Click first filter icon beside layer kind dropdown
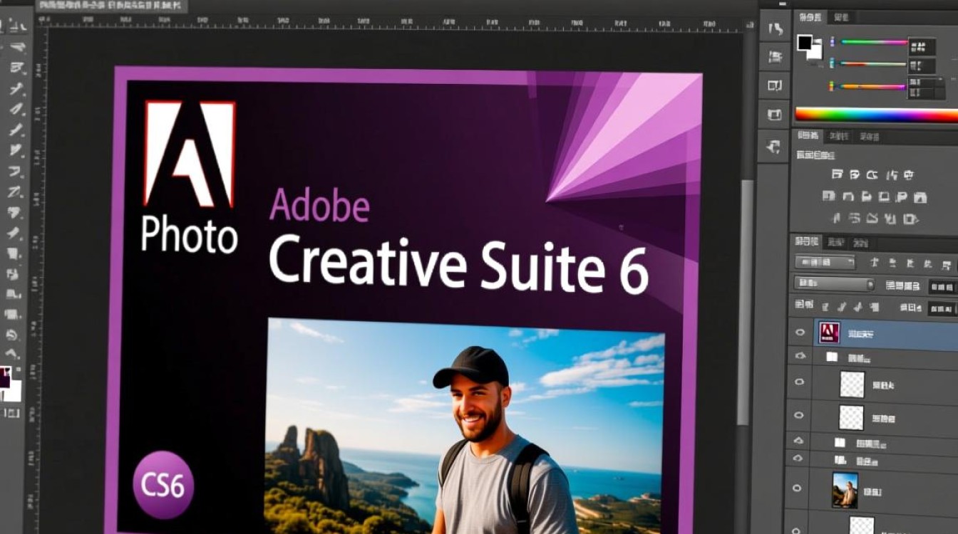This screenshot has height=534, width=958. tap(875, 263)
